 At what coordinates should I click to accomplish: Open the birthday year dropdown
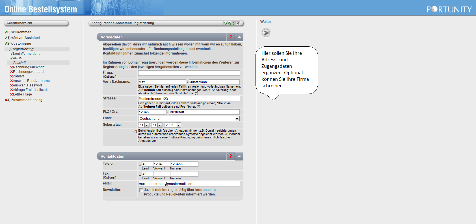[178, 125]
